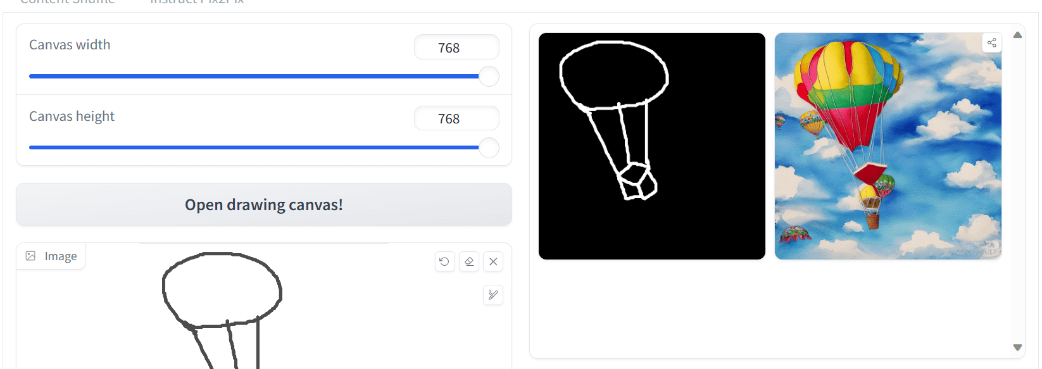1042x369 pixels.
Task: Open the brush tool options icon
Action: point(493,295)
